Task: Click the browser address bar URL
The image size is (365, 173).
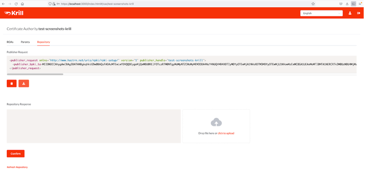Action: [97, 4]
